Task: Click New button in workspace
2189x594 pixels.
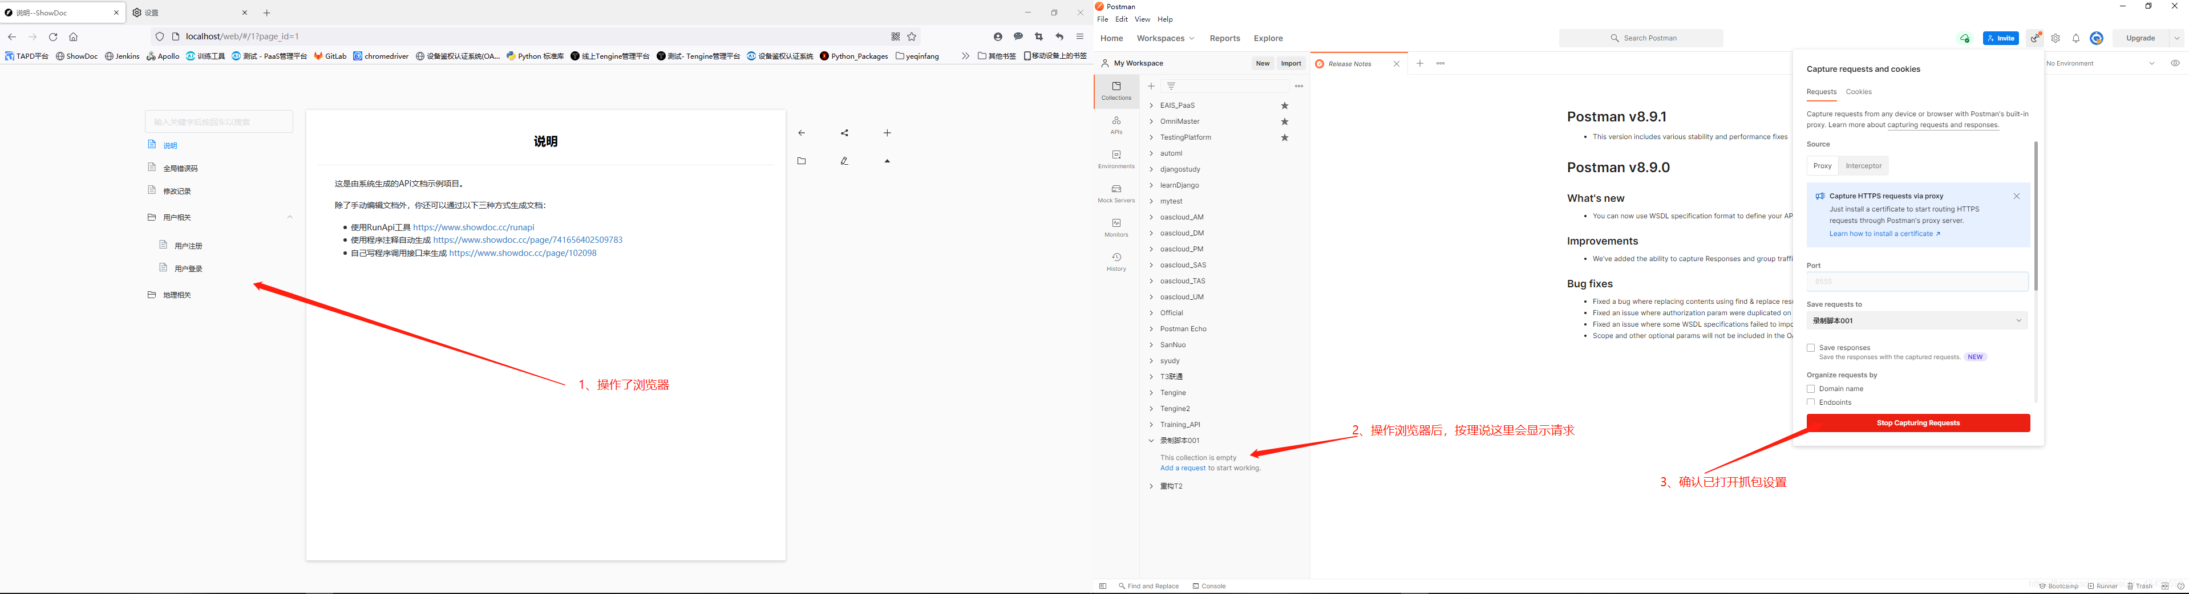Action: [x=1263, y=64]
